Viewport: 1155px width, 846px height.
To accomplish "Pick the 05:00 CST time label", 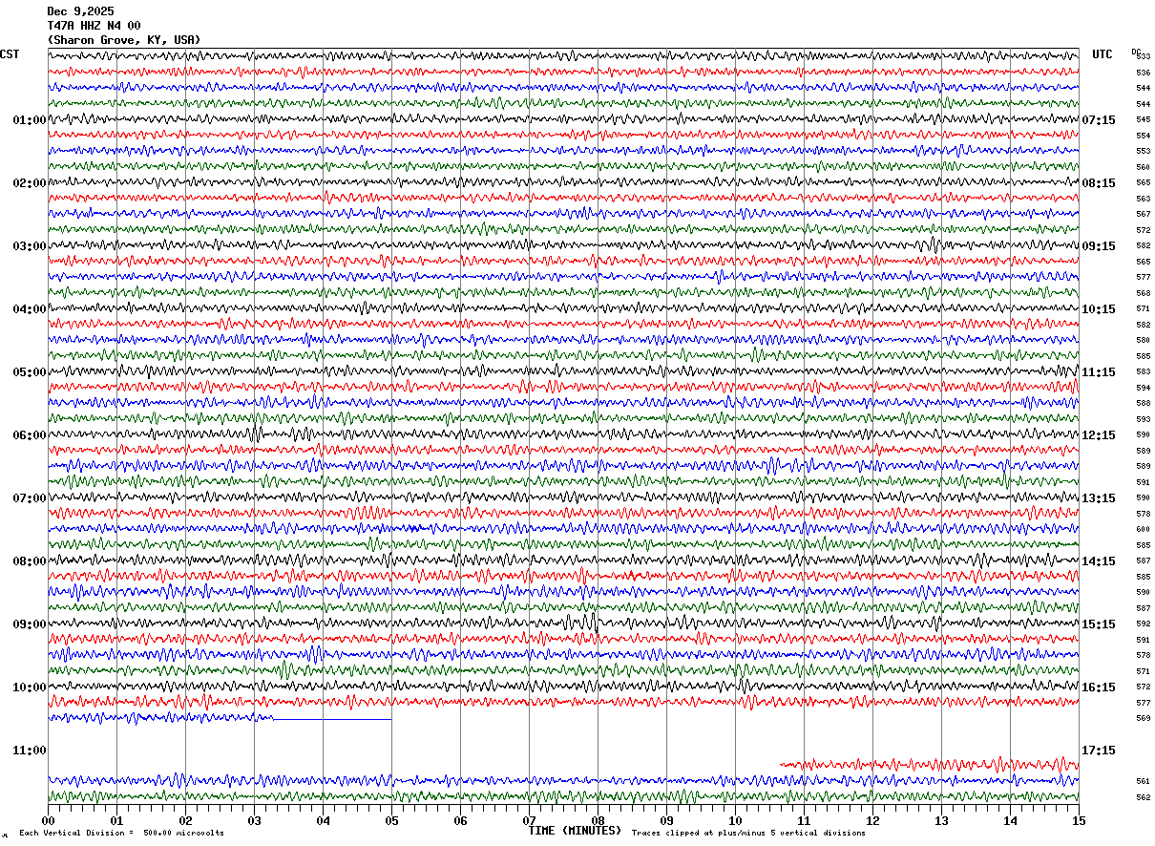I will [x=30, y=372].
